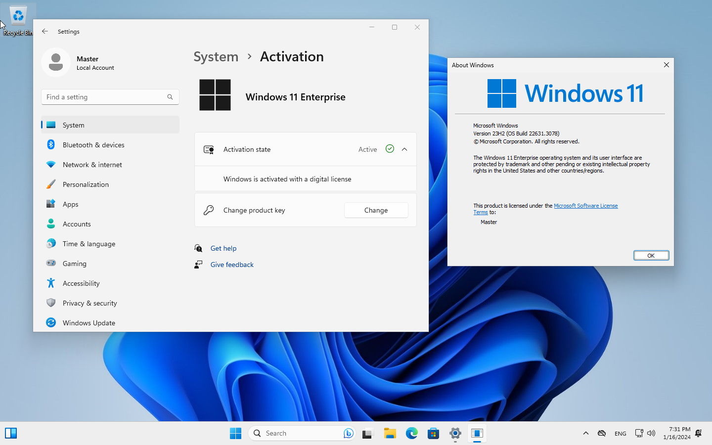Click the Find a setting search box
This screenshot has height=445, width=712.
(110, 97)
